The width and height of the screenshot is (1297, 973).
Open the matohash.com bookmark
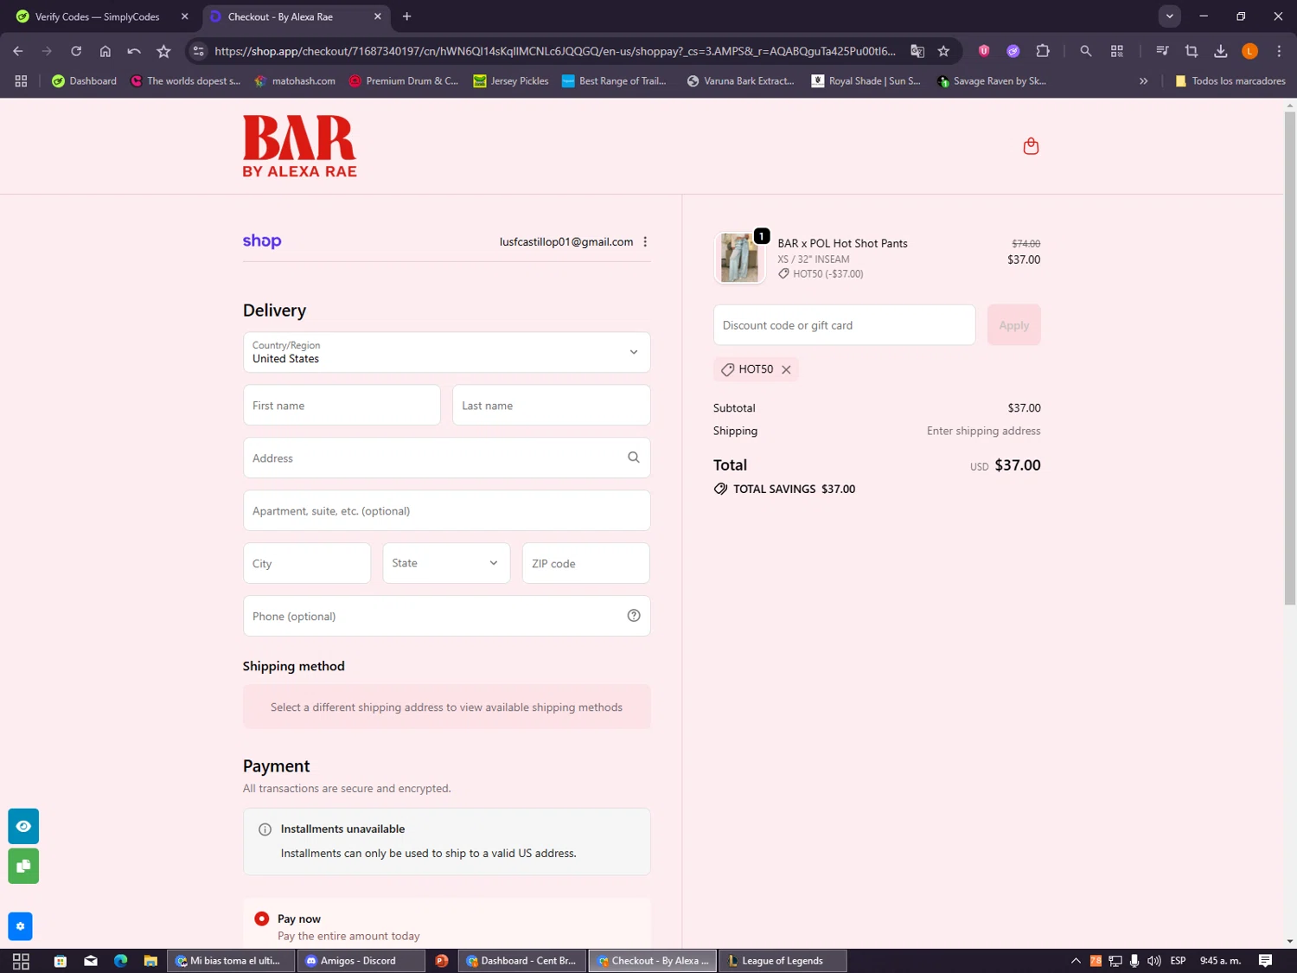pos(295,81)
